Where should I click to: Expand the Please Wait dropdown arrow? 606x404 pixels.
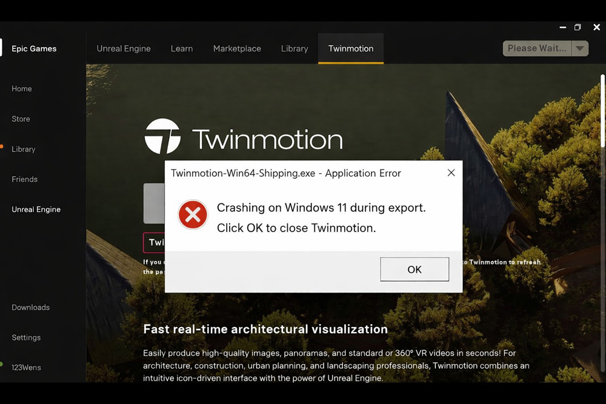[x=581, y=48]
